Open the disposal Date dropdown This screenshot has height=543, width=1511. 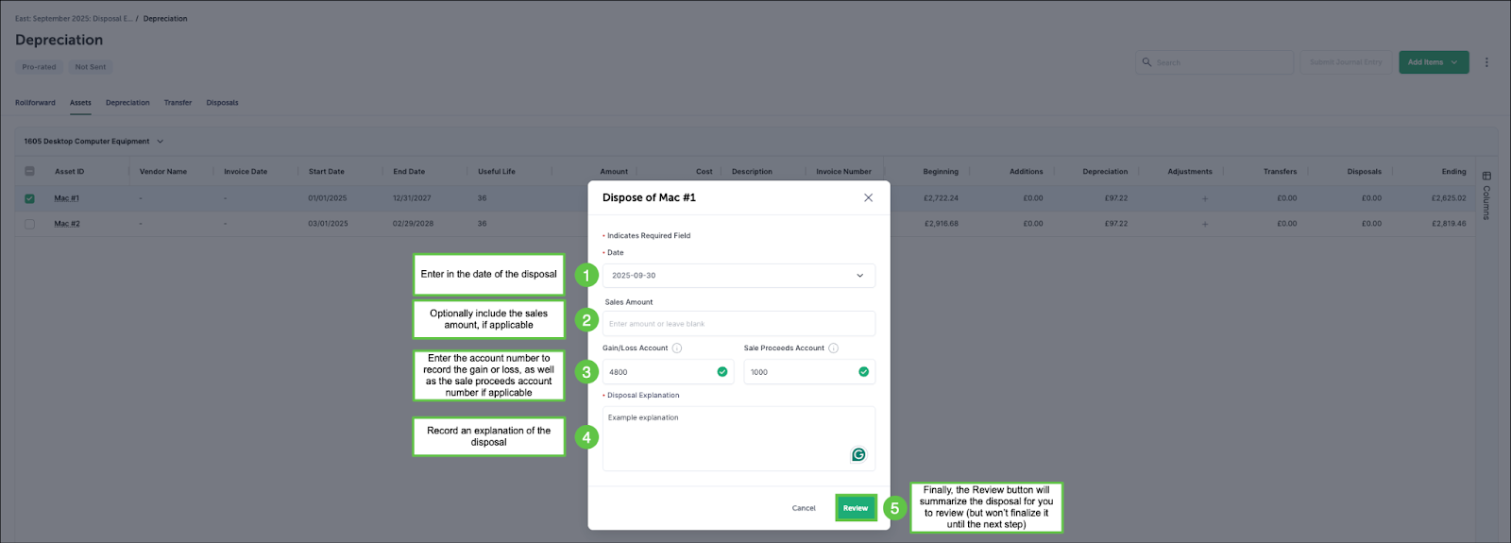pyautogui.click(x=859, y=276)
